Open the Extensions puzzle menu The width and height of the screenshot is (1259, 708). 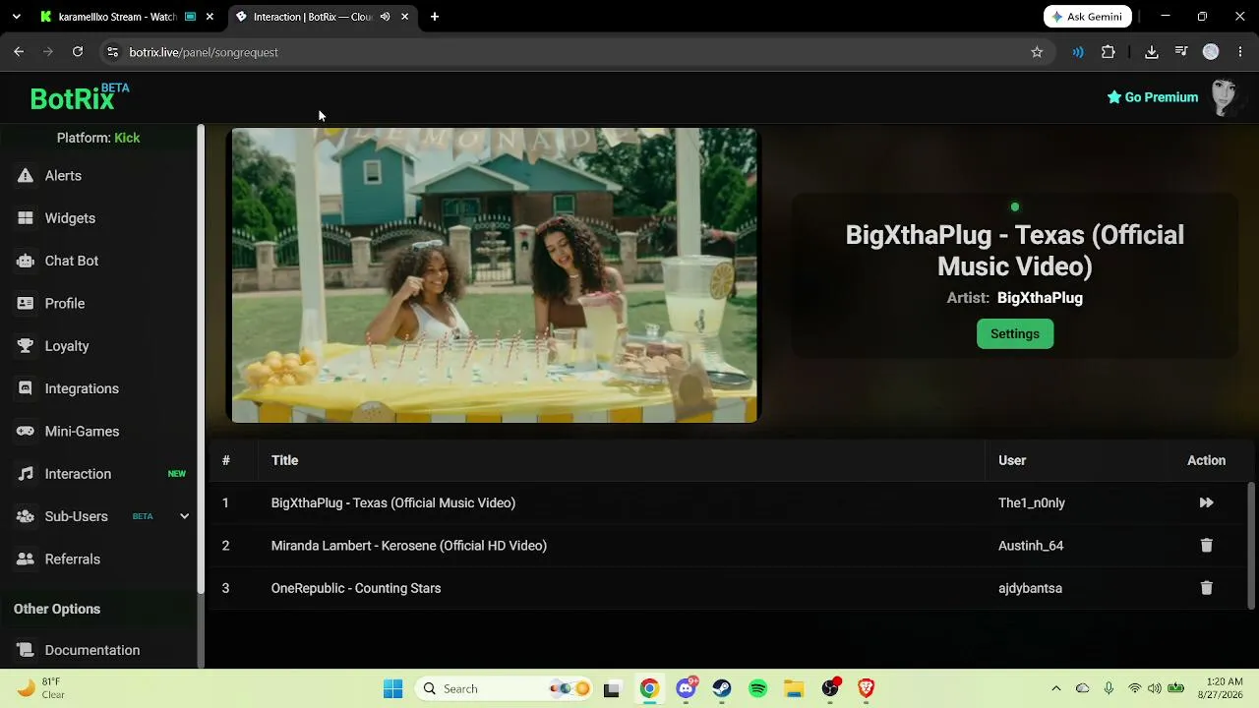point(1109,52)
